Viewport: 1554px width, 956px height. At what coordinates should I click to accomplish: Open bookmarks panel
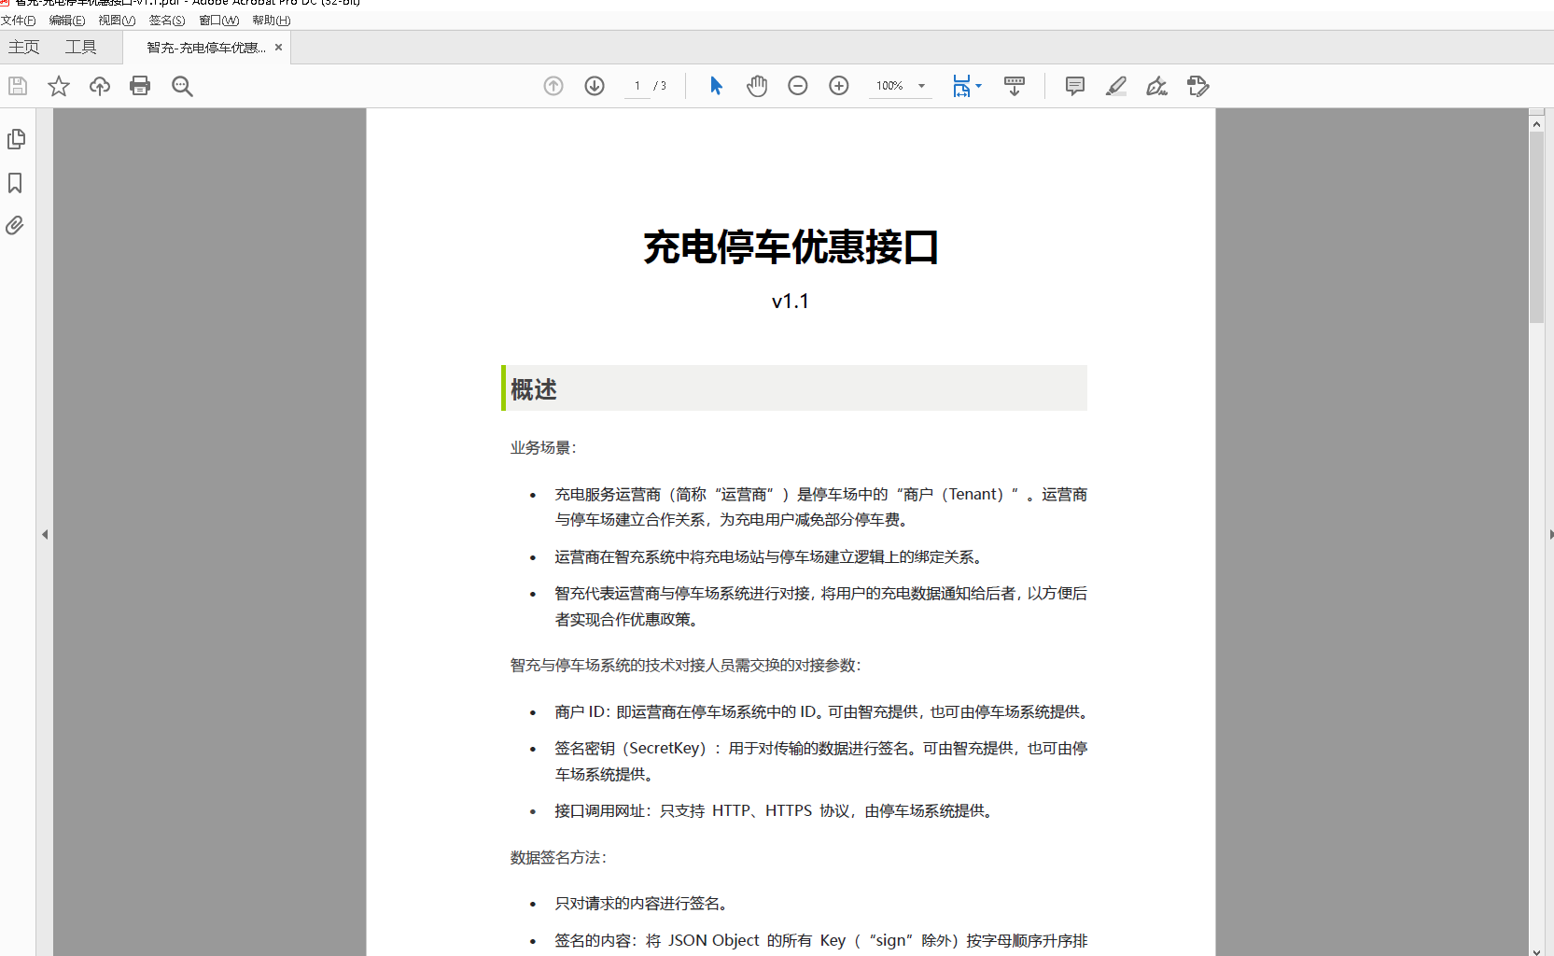15,182
